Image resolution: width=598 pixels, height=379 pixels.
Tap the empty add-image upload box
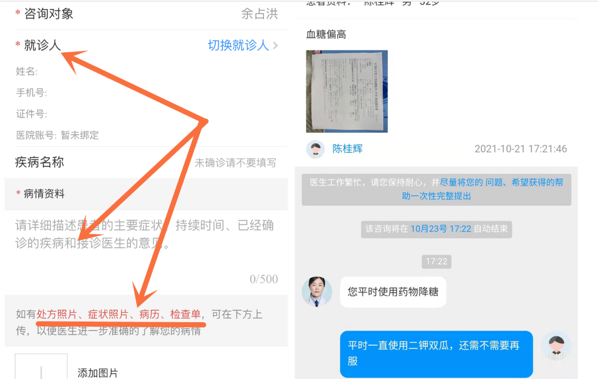(41, 367)
